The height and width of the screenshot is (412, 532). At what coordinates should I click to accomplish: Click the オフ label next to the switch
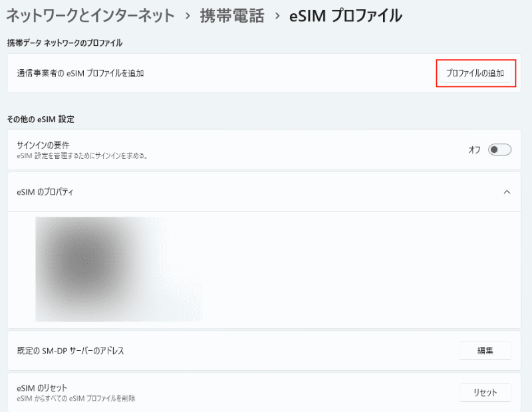473,150
